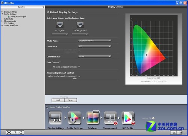Toggle the luminance from white point checkbox
Screen dimensions: 188x136
(x=79, y=50)
